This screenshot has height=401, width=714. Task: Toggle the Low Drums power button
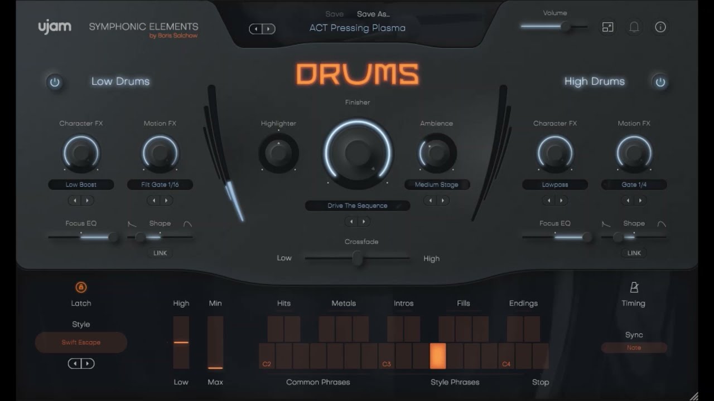point(54,82)
